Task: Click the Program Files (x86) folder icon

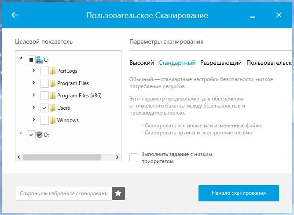Action: (52, 96)
